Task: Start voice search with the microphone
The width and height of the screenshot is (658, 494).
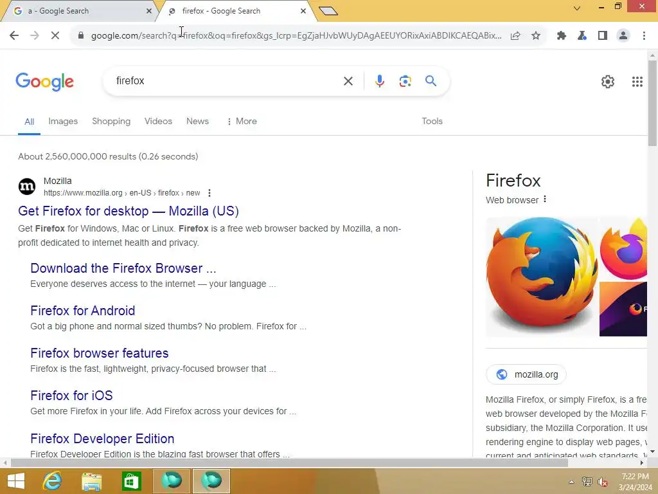Action: (379, 81)
